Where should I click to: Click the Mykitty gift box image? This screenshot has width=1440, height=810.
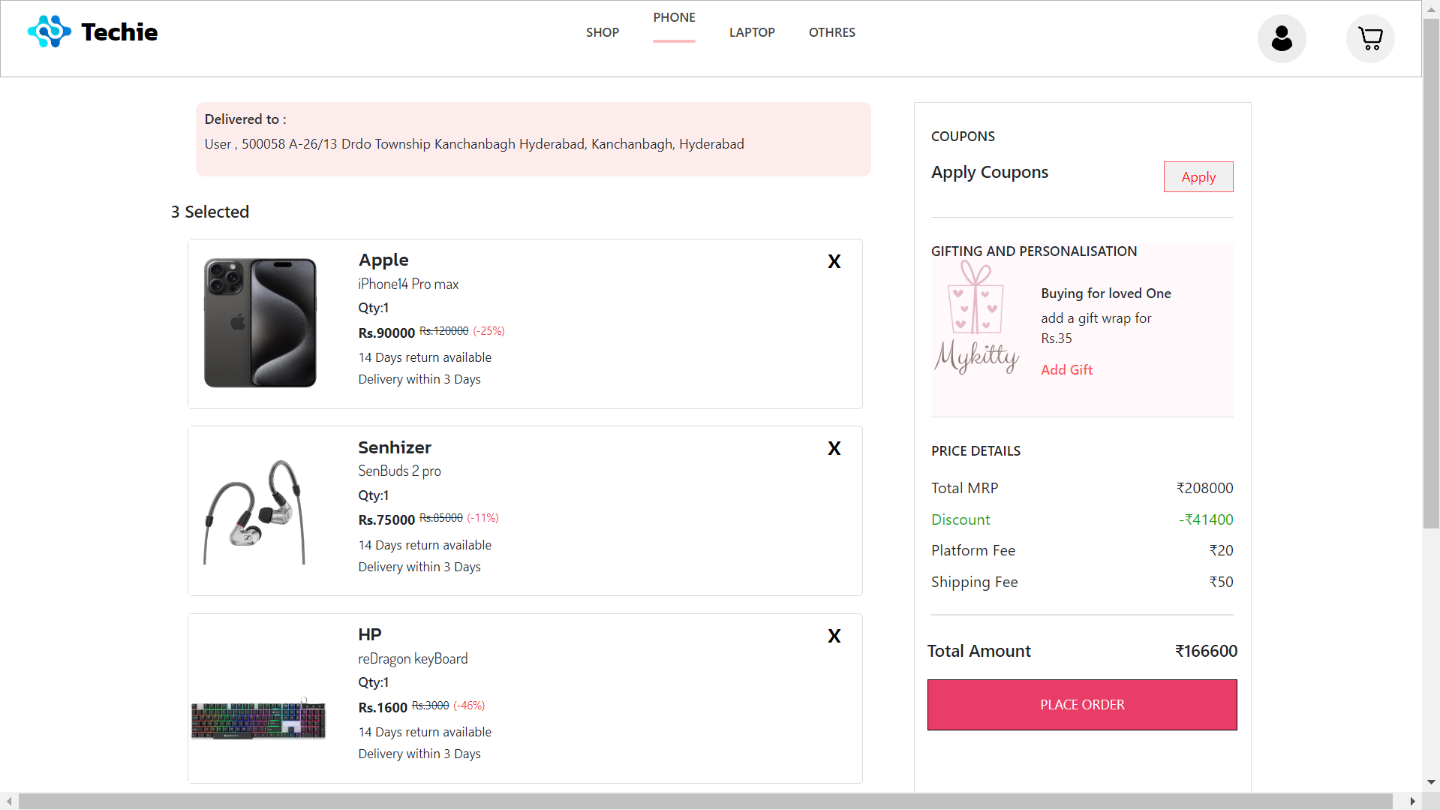point(976,317)
